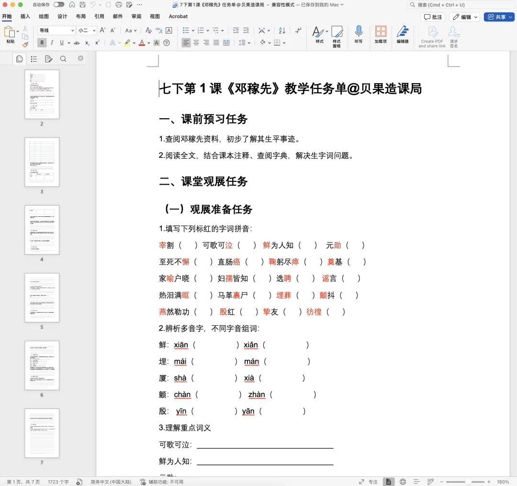
Task: Open the 开始 ribbon tab
Action: click(x=7, y=16)
